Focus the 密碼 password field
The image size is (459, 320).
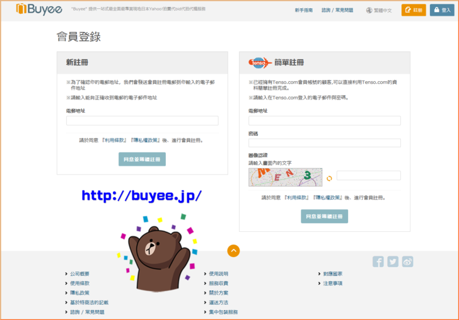click(324, 143)
